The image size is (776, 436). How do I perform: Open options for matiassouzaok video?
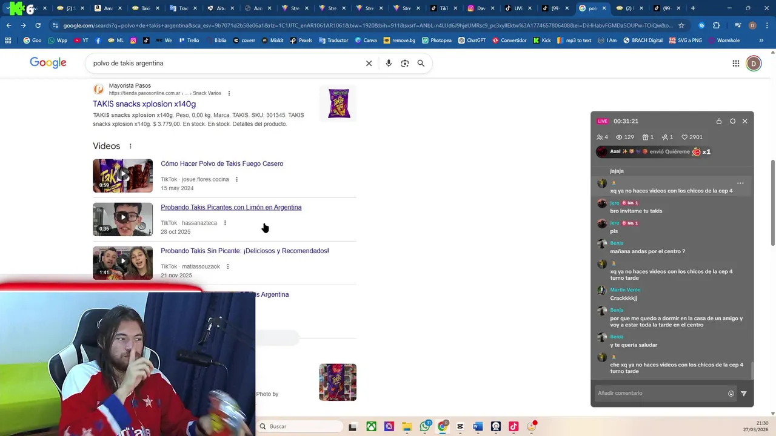228,266
